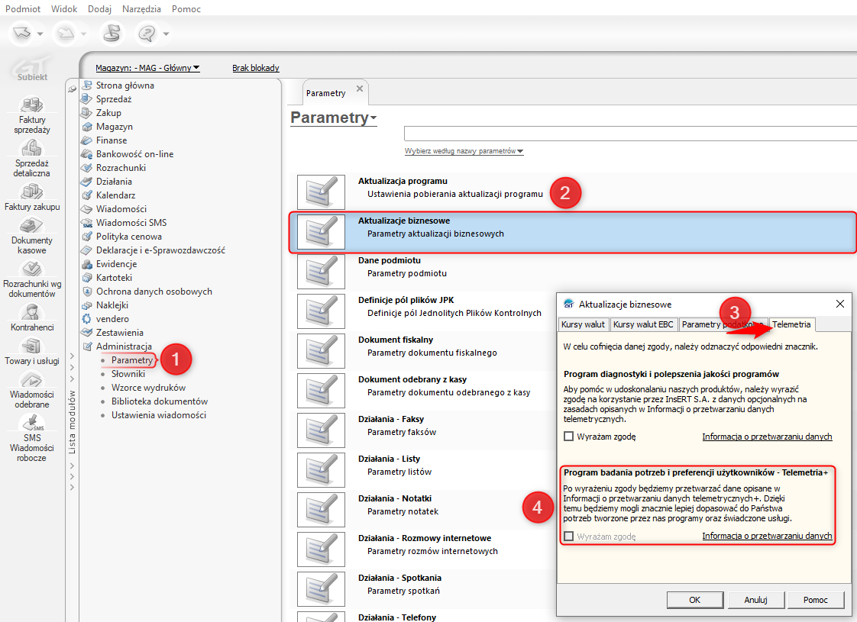Click the Aktualizacja programu parameter icon
The width and height of the screenshot is (857, 622).
point(321,192)
